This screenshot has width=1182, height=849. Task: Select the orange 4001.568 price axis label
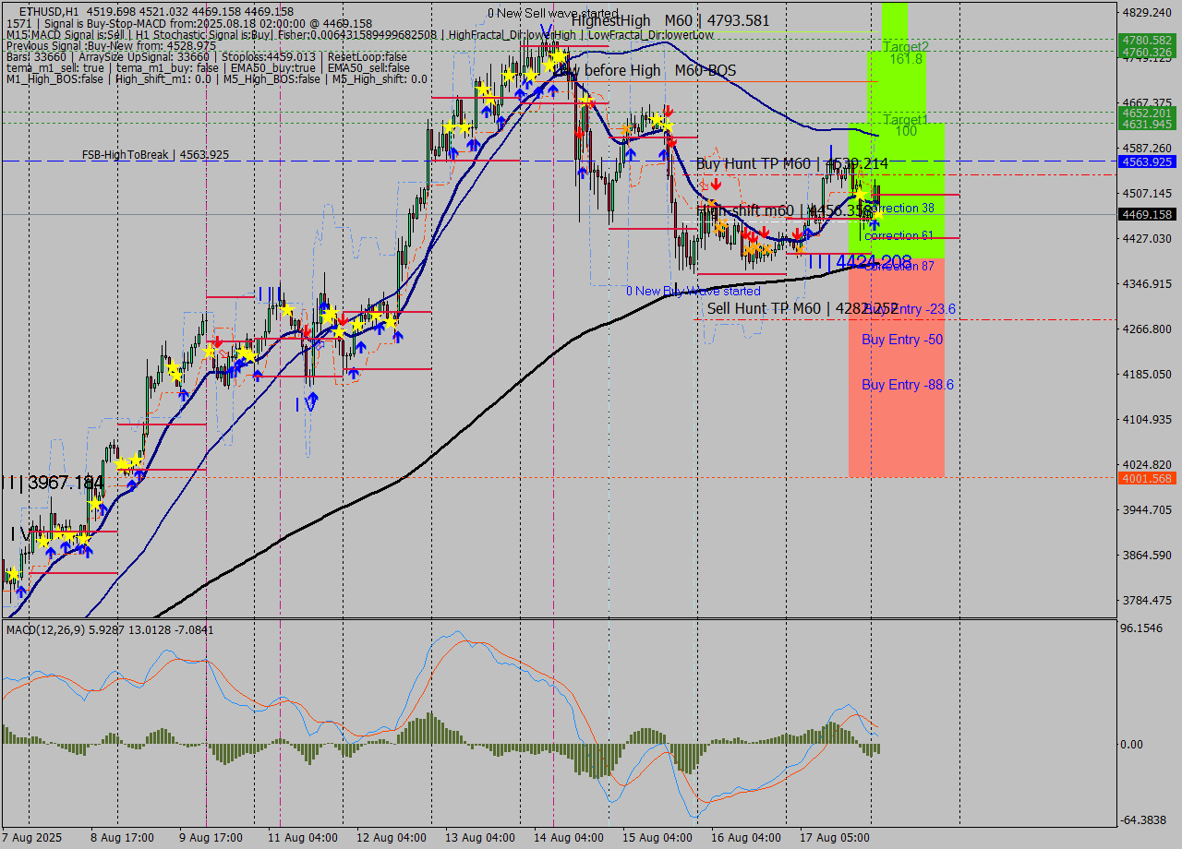1146,478
